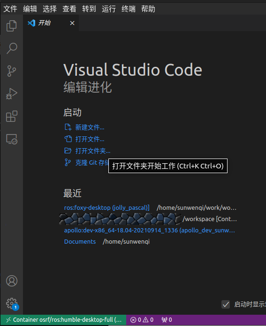Click the errors count icon in status bar
Image resolution: width=266 pixels, height=326 pixels.
(133, 320)
